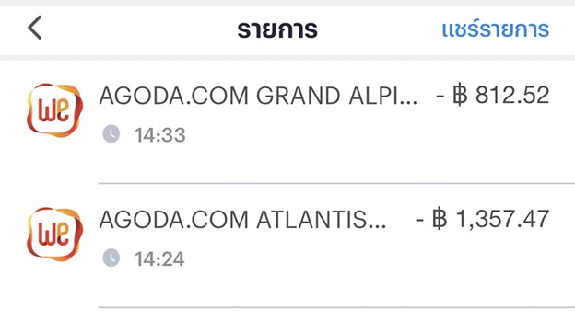Click the WE logo beside ATLANTIS transaction
Viewport: 575px width, 332px height.
pyautogui.click(x=54, y=235)
